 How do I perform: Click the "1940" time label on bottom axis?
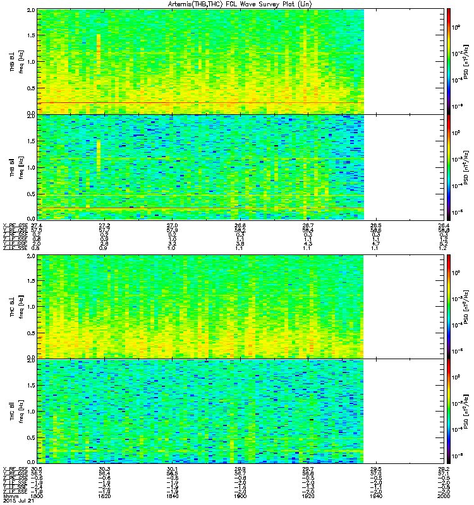(x=376, y=496)
